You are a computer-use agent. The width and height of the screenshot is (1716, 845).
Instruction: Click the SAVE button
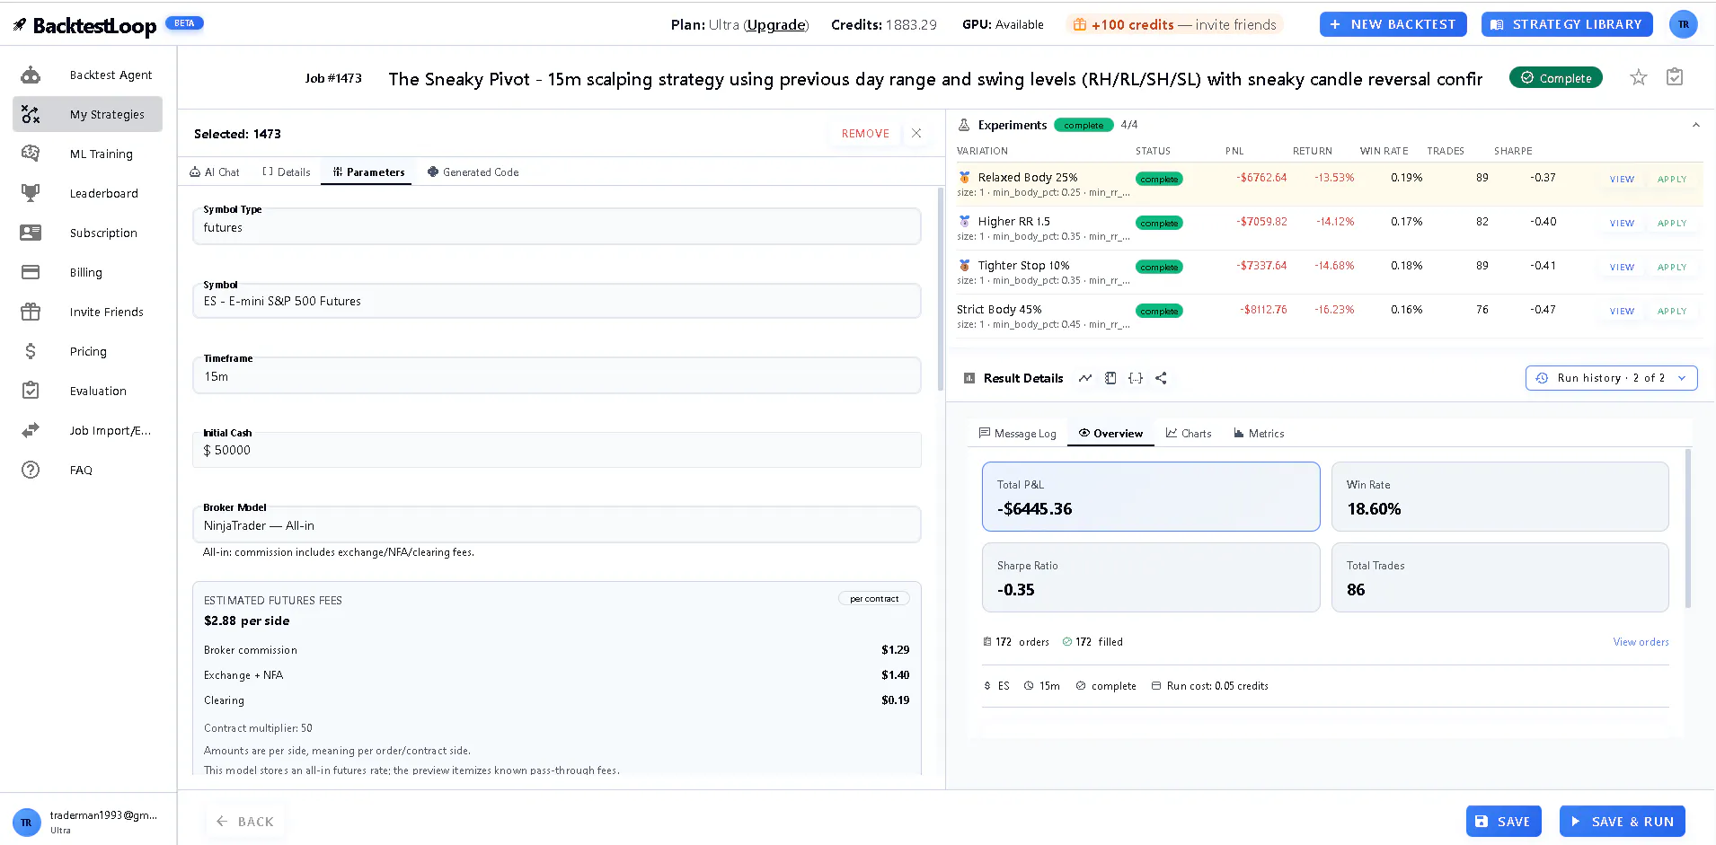1504,821
